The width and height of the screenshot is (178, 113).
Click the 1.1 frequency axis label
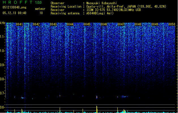pyautogui.click(x=2, y=37)
